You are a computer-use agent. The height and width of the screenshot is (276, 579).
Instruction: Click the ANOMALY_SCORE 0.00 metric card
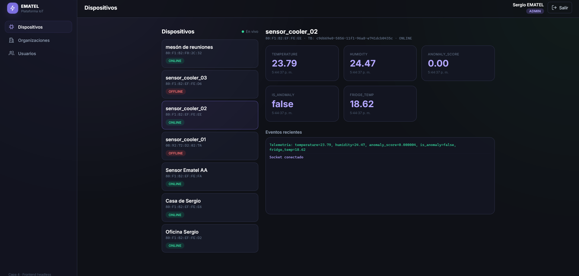click(x=458, y=63)
